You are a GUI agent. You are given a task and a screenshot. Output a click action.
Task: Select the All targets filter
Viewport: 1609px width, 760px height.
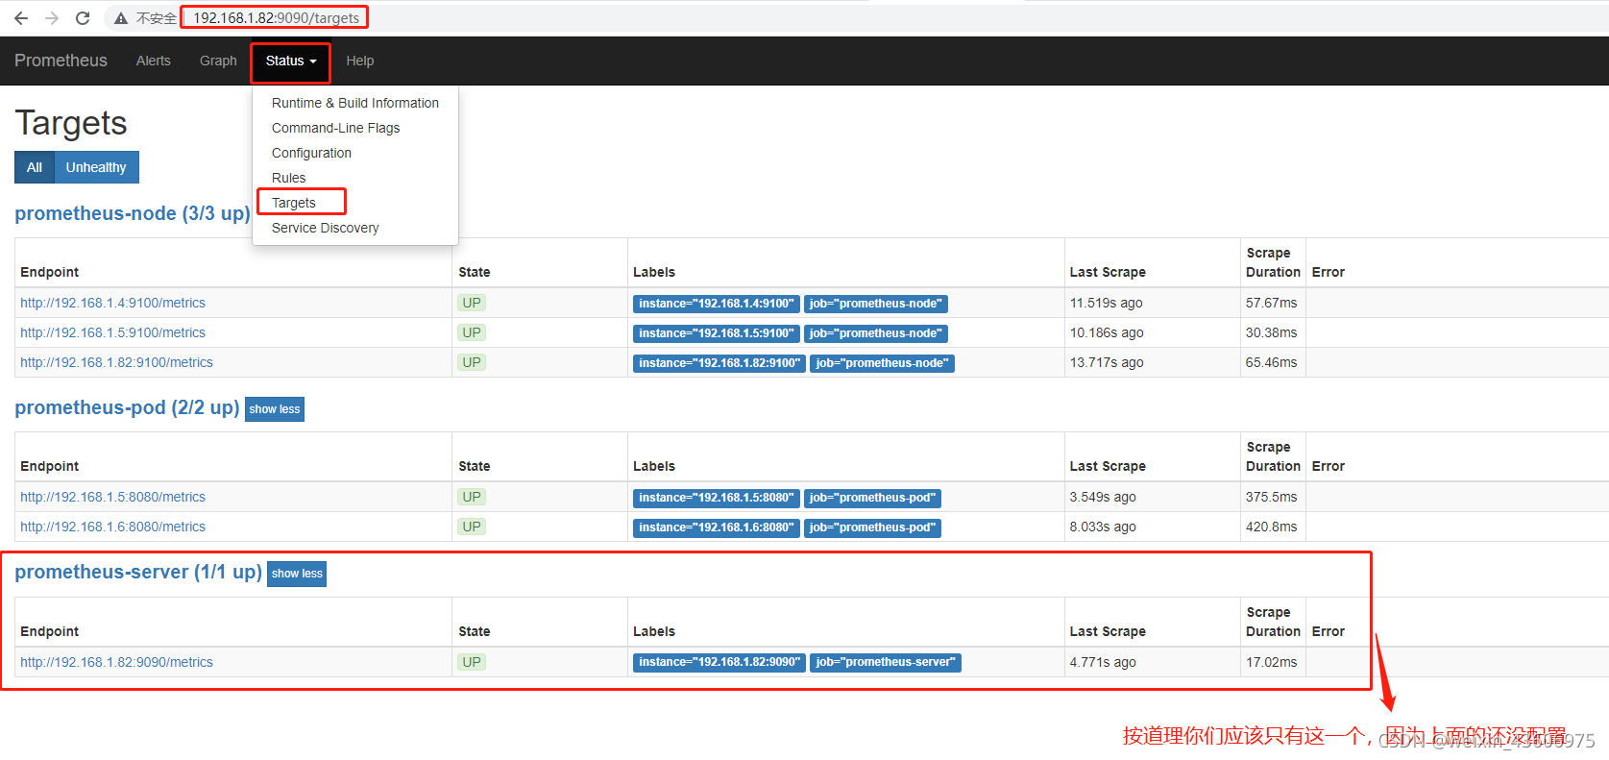35,167
